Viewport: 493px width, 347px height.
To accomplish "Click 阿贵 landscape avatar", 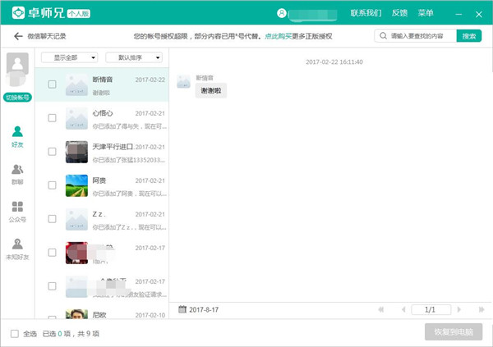I will click(76, 185).
